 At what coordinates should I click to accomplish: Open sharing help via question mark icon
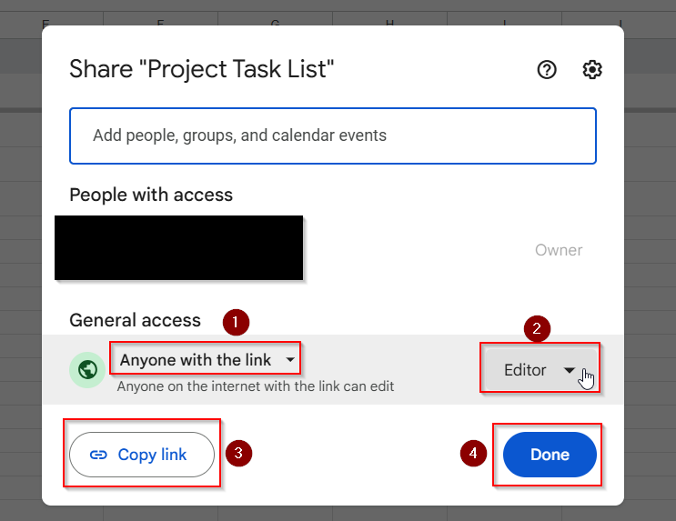pyautogui.click(x=547, y=69)
